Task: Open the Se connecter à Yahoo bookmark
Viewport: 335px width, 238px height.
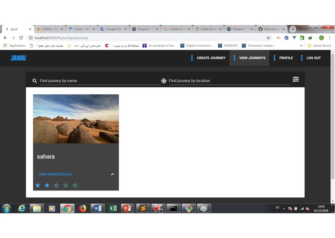Action: (x=159, y=45)
